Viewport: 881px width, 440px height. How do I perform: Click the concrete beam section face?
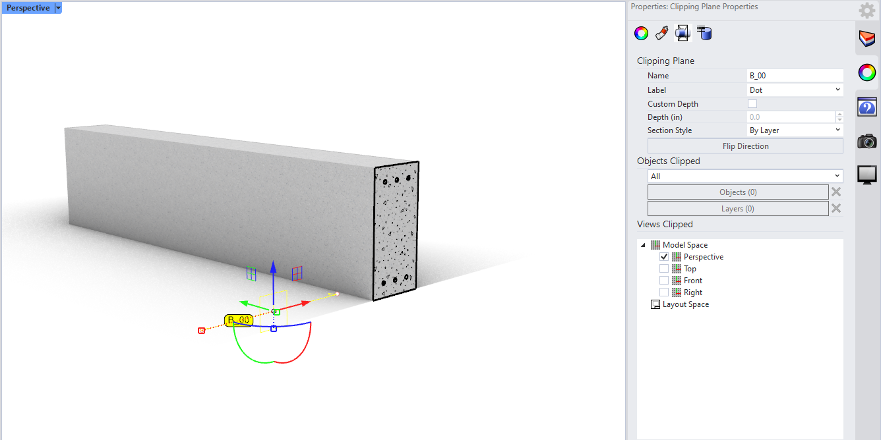[x=396, y=231]
